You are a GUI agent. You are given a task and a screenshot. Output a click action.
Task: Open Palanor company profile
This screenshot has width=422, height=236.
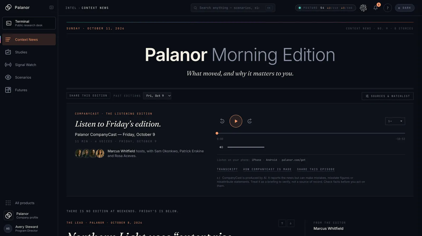pos(29,216)
